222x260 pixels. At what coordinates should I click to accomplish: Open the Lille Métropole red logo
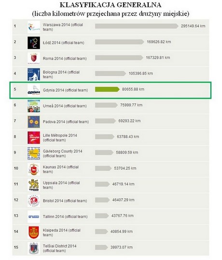[x=34, y=137]
